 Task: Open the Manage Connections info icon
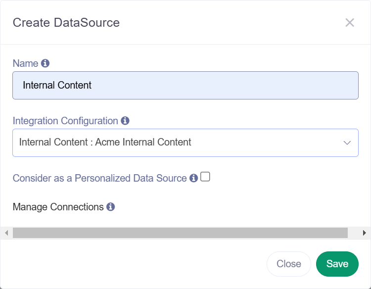coord(110,207)
